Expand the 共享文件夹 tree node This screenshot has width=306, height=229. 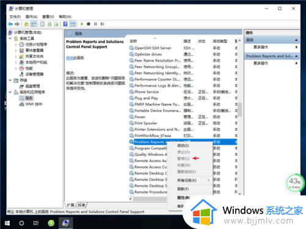click(x=16, y=56)
